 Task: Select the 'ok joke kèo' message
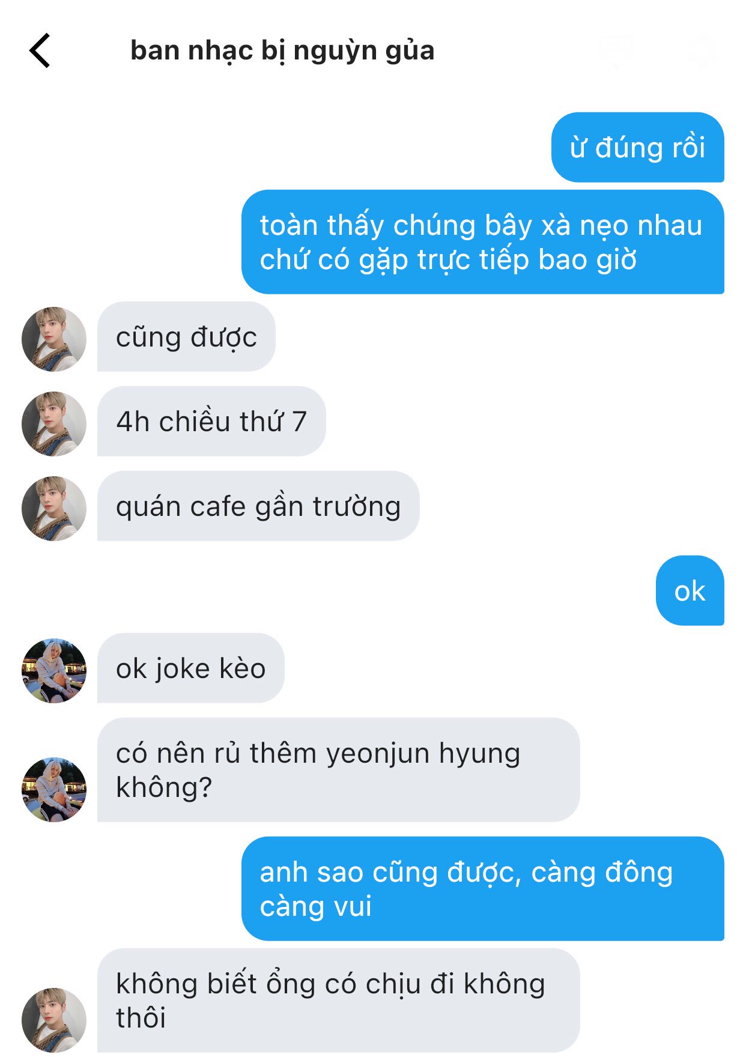click(x=191, y=668)
